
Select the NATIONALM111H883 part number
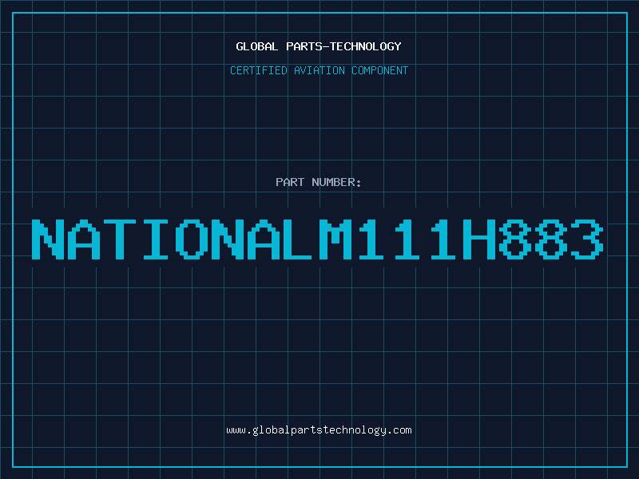(319, 239)
